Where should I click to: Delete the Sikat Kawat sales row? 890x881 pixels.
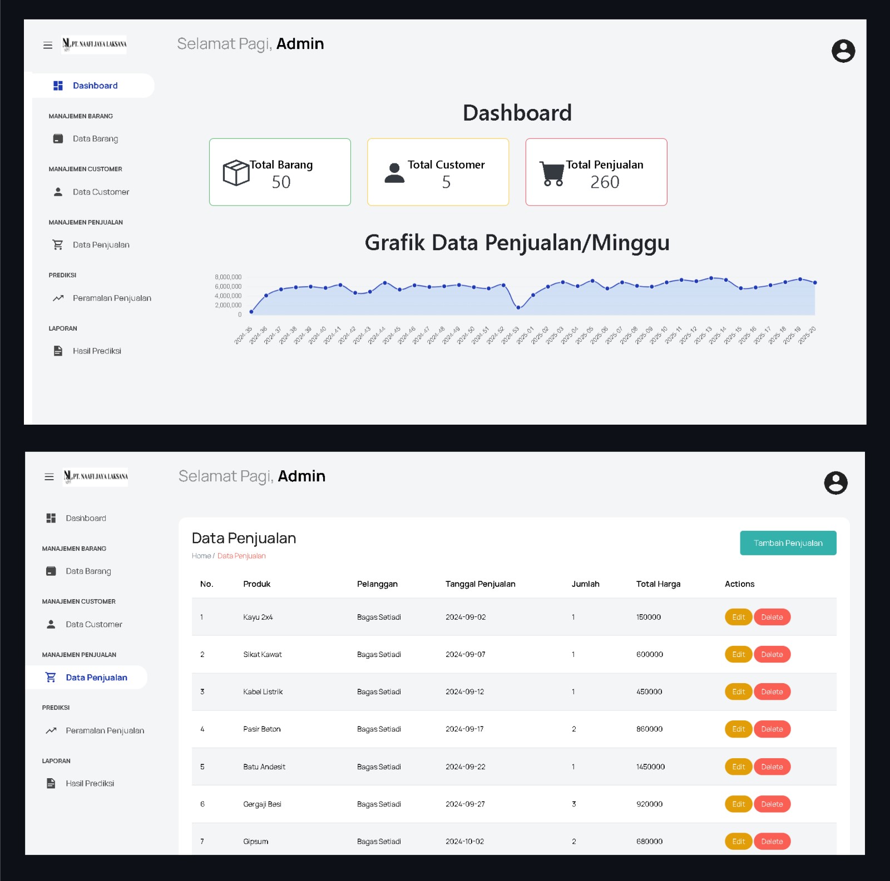(772, 654)
